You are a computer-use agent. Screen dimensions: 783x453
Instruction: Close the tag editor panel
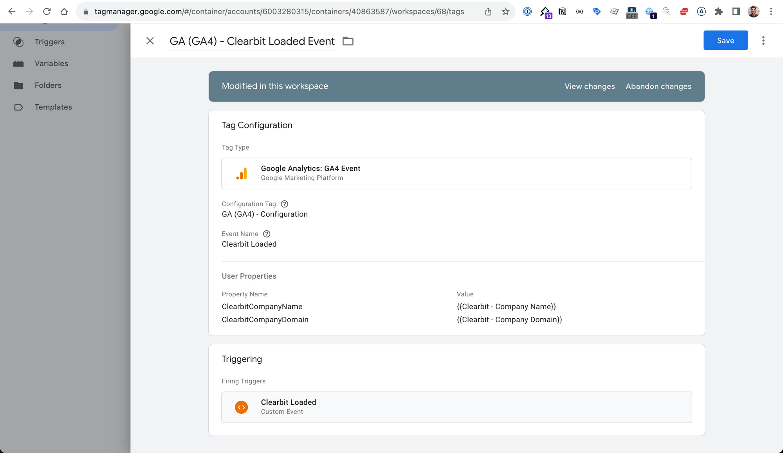pos(150,41)
